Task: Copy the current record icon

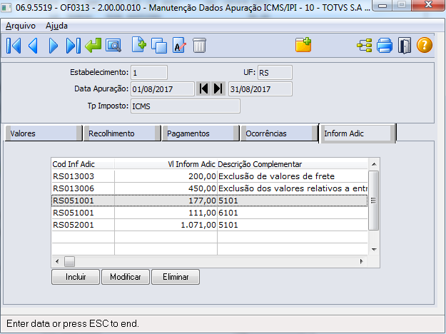Action: click(x=159, y=46)
